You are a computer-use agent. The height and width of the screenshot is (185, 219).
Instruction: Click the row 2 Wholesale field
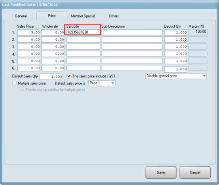pos(53,40)
